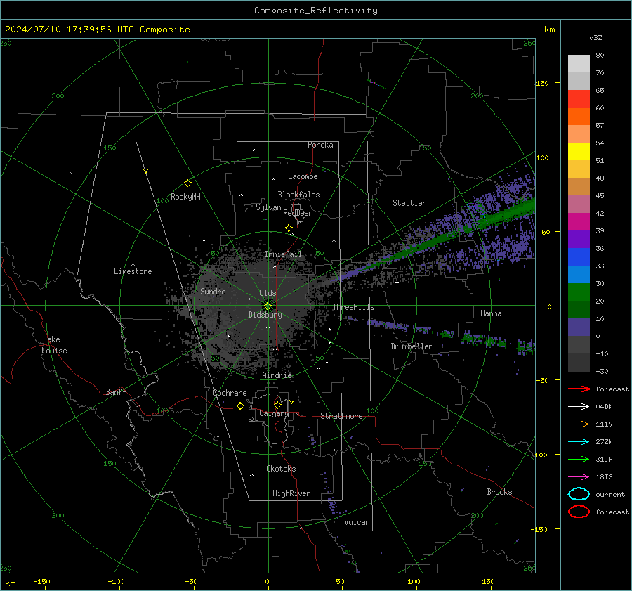Select the yellow diamond marker below RedDeer

tap(289, 228)
